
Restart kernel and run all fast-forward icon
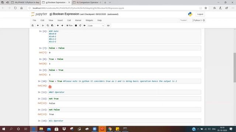tap(84, 26)
